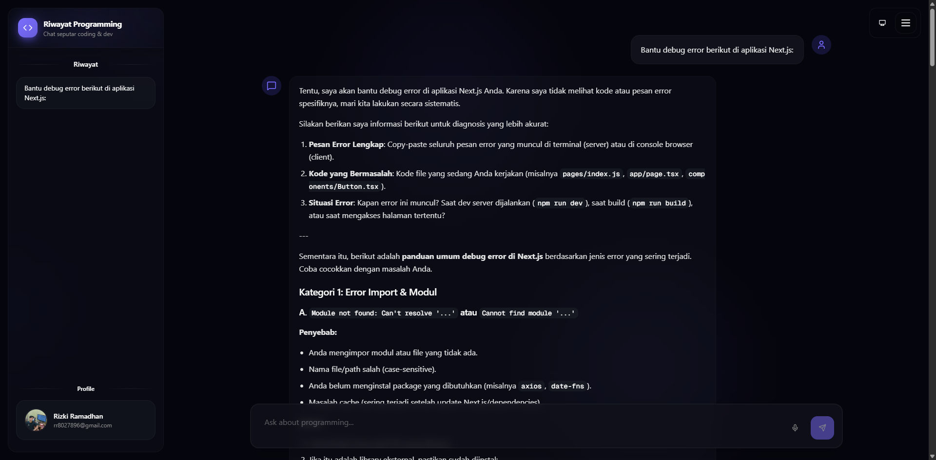The width and height of the screenshot is (936, 460).
Task: Click Rizki Ramadhan's profile photo
Action: coord(36,420)
